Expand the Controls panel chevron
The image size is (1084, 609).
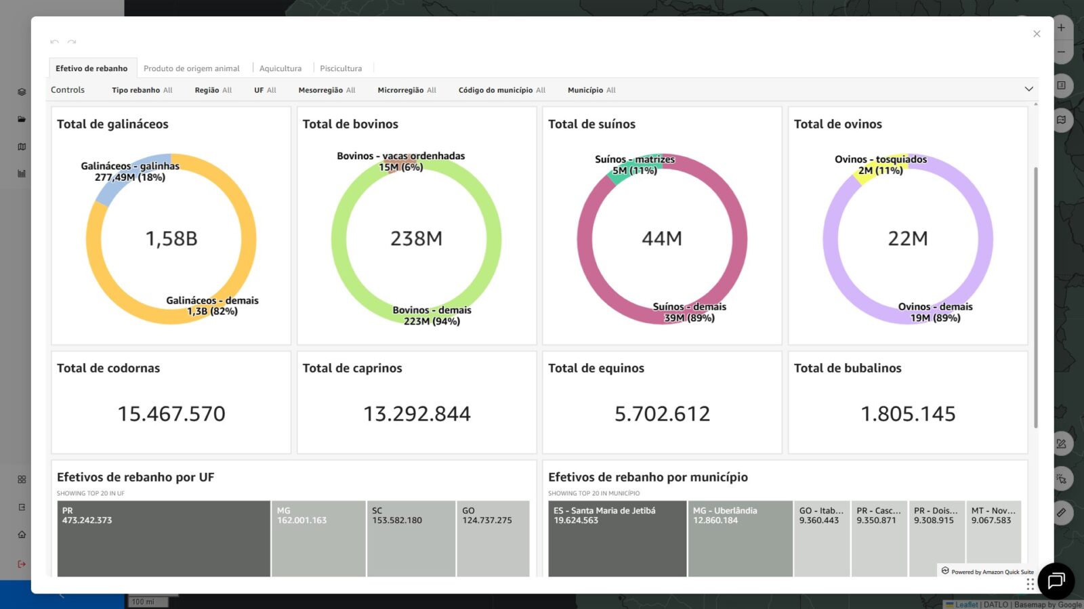(1028, 89)
